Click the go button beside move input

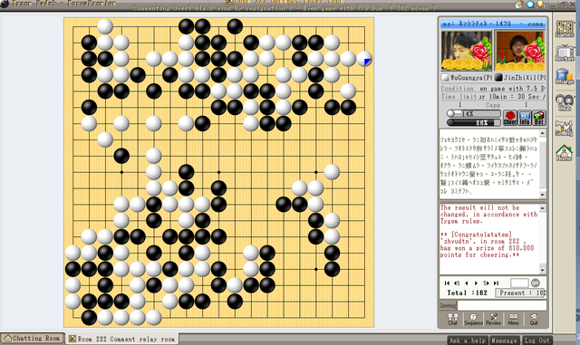tap(536, 283)
